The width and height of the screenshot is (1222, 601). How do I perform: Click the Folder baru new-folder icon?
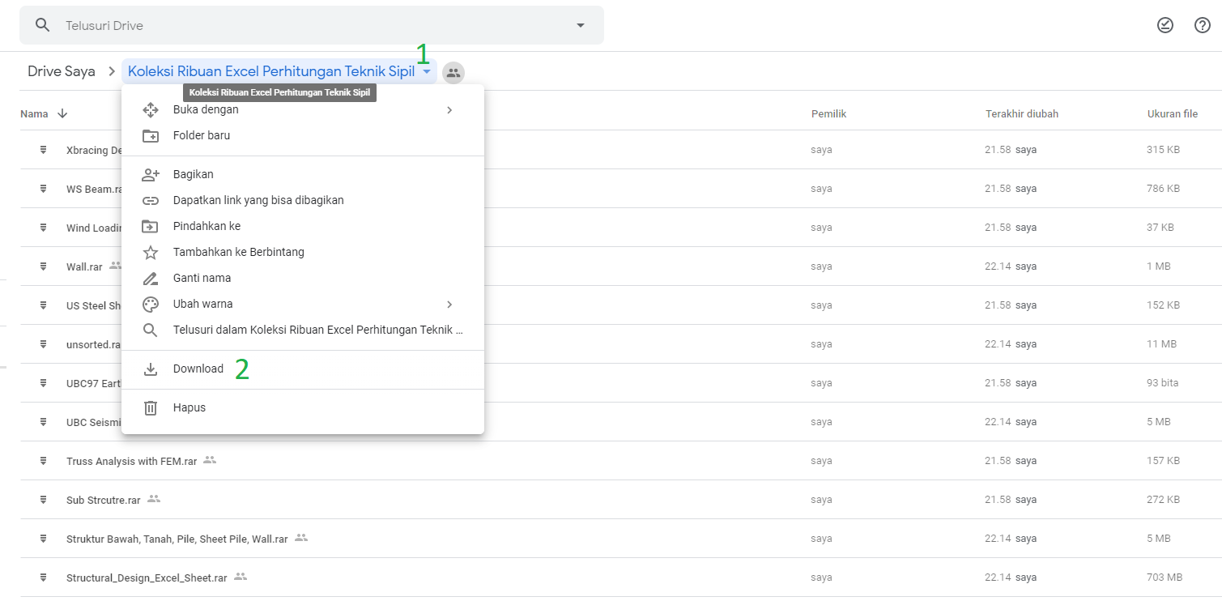pyautogui.click(x=151, y=135)
